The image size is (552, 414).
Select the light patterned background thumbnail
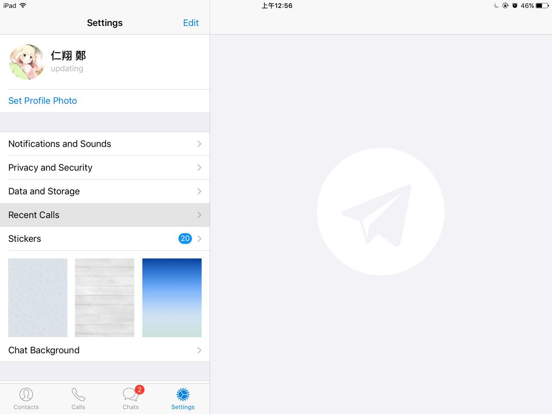(x=38, y=298)
